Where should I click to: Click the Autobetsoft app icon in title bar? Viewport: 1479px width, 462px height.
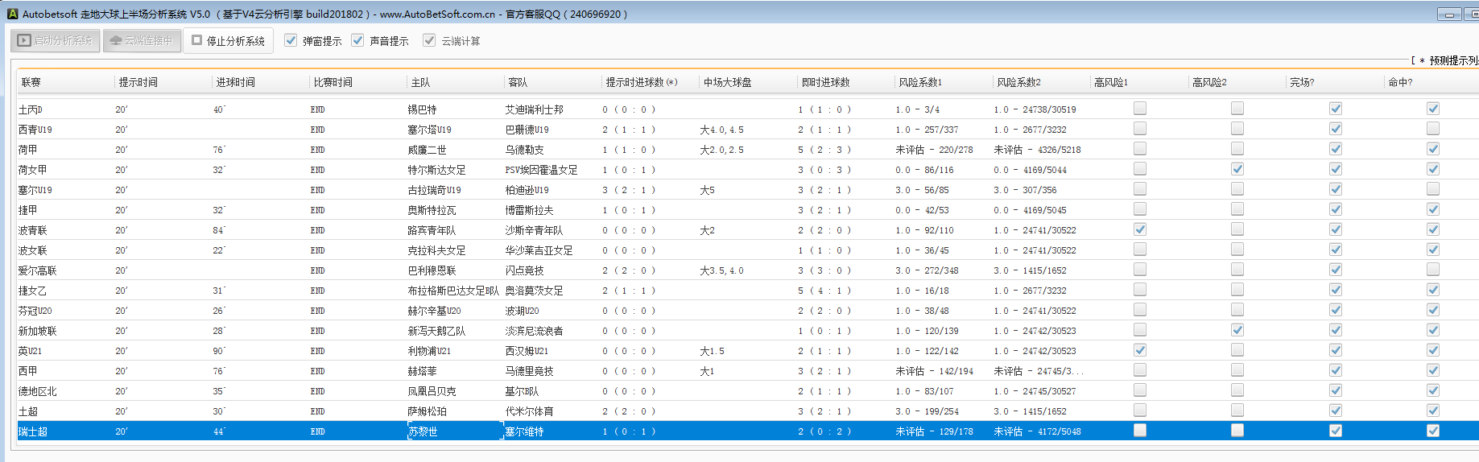pos(12,14)
